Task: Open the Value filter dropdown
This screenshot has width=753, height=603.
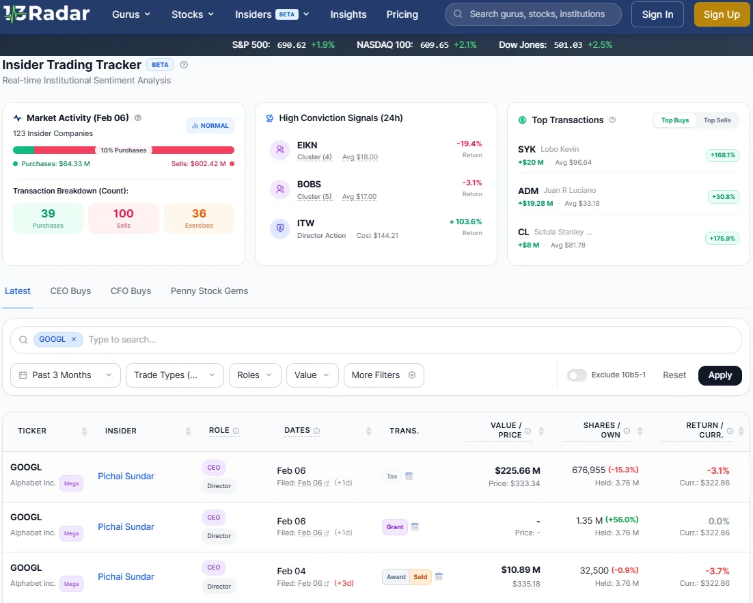Action: [x=312, y=375]
